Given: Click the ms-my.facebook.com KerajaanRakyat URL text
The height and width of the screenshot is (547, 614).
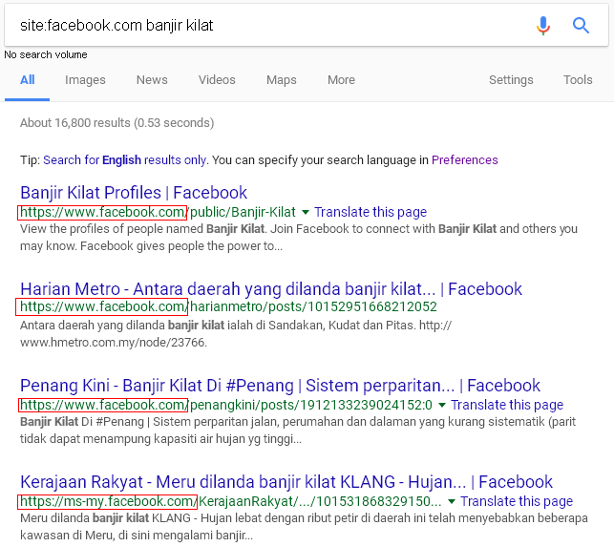Looking at the screenshot, I should (x=231, y=501).
